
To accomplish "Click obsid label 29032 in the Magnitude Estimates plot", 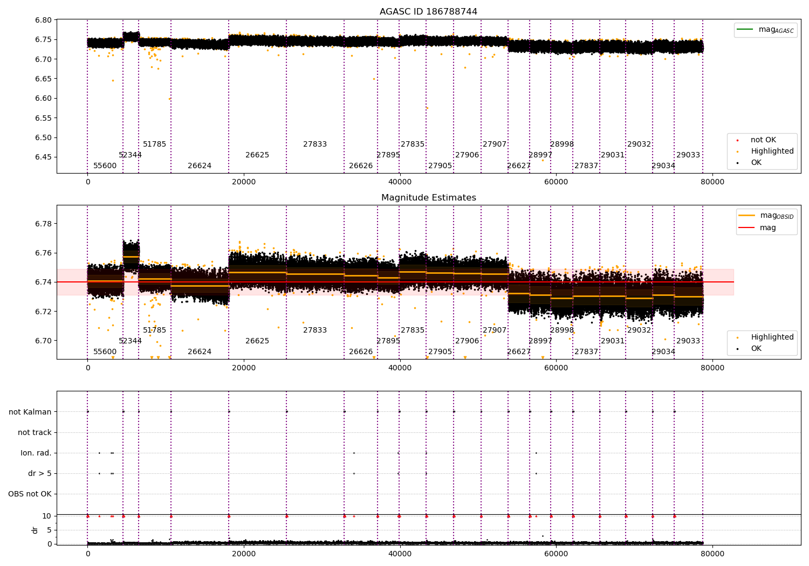I will [639, 330].
